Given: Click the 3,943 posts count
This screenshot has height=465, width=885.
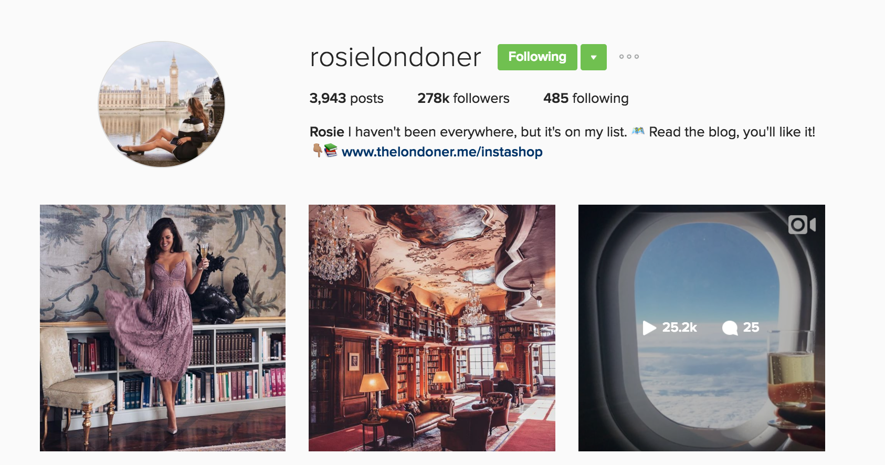Looking at the screenshot, I should coord(346,98).
